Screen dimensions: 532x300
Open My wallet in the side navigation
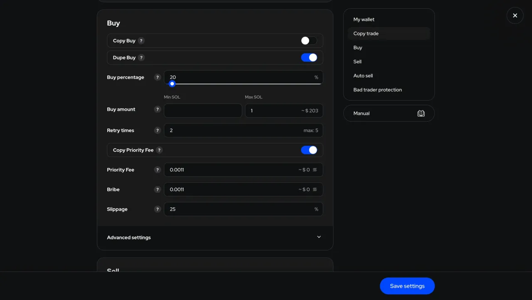pos(364,20)
